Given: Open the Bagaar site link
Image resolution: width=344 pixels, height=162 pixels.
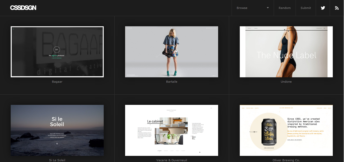Looking at the screenshot, I should pyautogui.click(x=57, y=81).
